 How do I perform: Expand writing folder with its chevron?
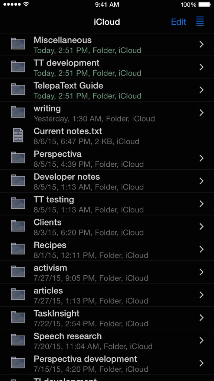[x=201, y=112]
